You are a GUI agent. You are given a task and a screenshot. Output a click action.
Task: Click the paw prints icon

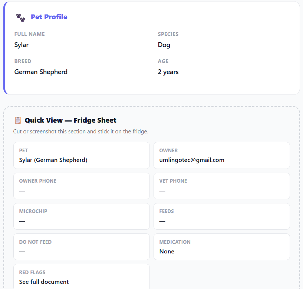click(20, 17)
